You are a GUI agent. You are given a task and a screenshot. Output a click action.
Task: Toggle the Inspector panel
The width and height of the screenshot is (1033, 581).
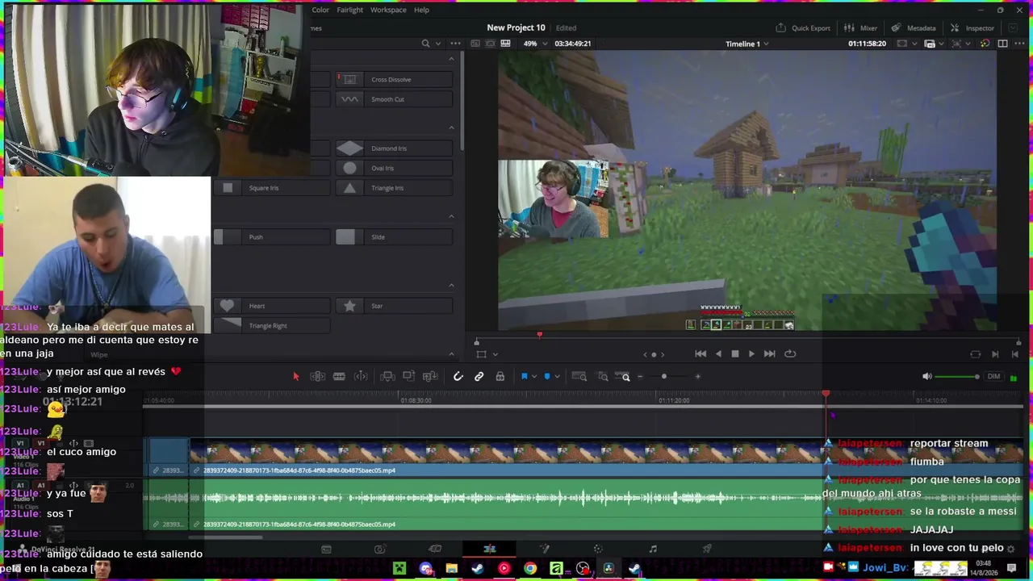(972, 28)
